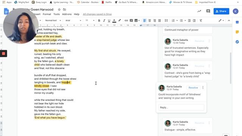Click the Reply field on active comment
Image resolution: width=242 pixels, height=136 pixels.
click(x=181, y=107)
